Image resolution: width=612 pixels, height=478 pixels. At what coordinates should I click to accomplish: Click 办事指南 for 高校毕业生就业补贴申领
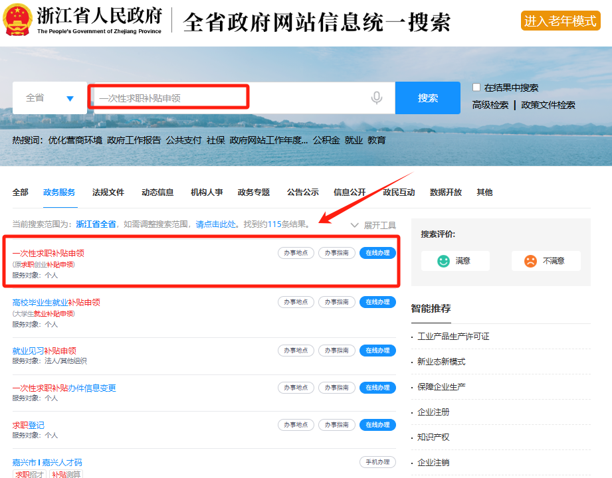(336, 302)
